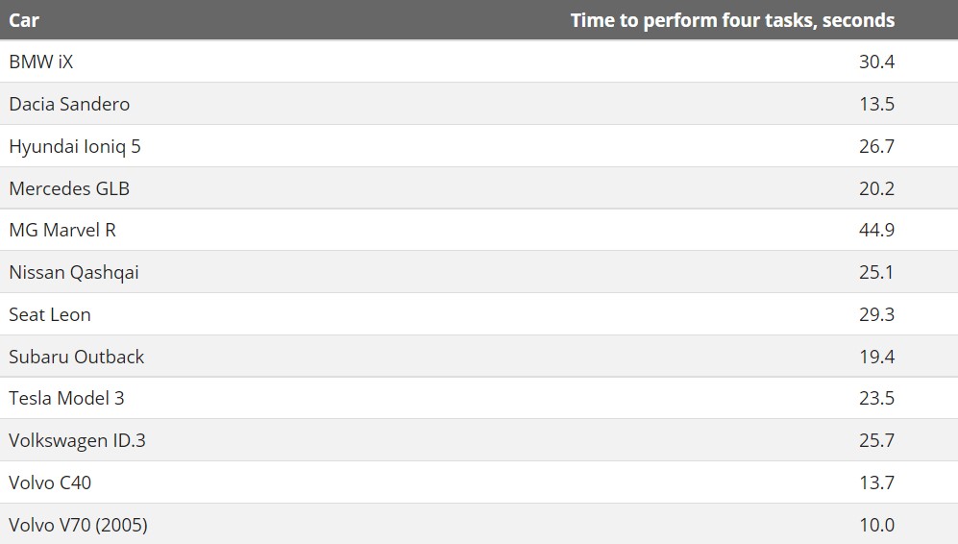Screen dimensions: 958x544
Task: Click the 30.4 seconds value
Action: 876,62
